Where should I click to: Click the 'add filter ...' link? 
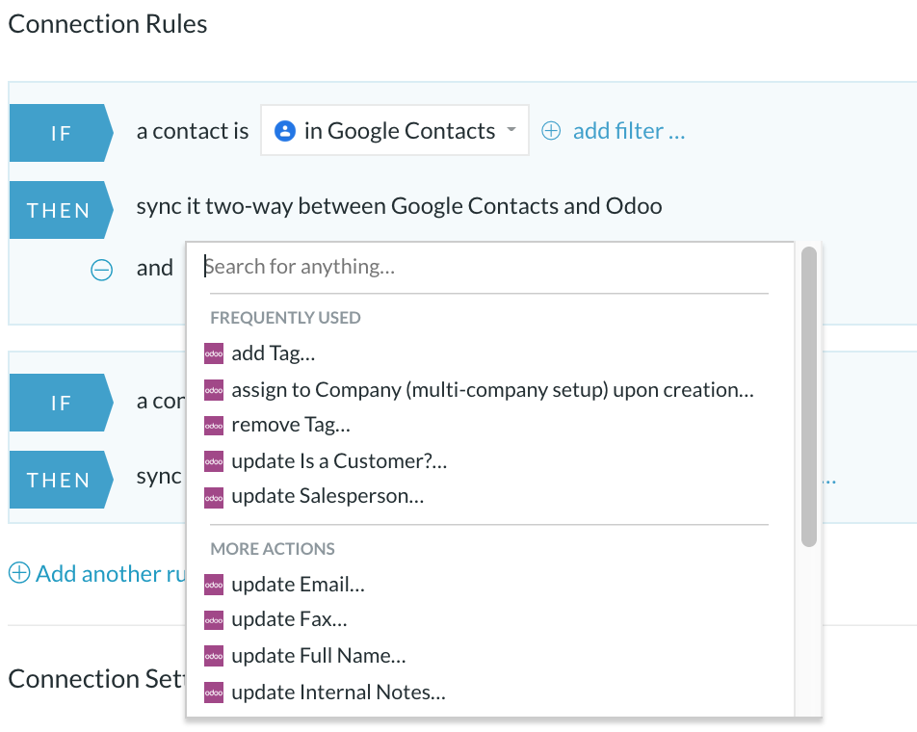point(629,131)
